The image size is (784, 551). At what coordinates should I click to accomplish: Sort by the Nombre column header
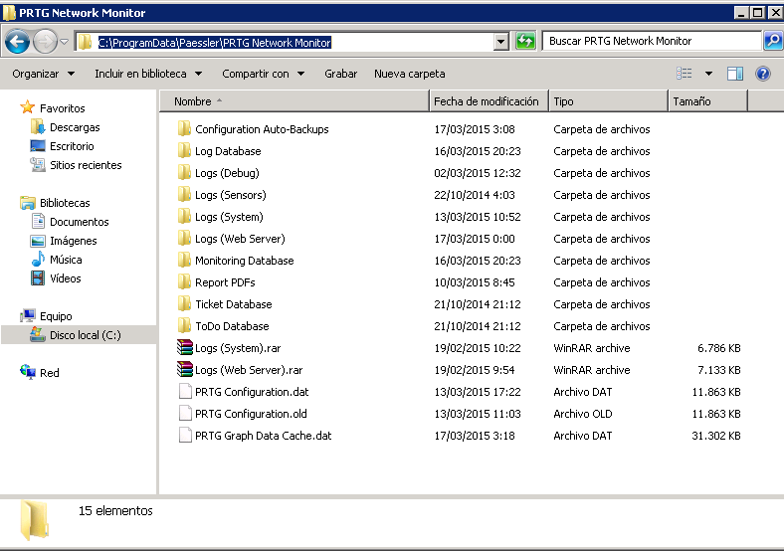[x=294, y=101]
